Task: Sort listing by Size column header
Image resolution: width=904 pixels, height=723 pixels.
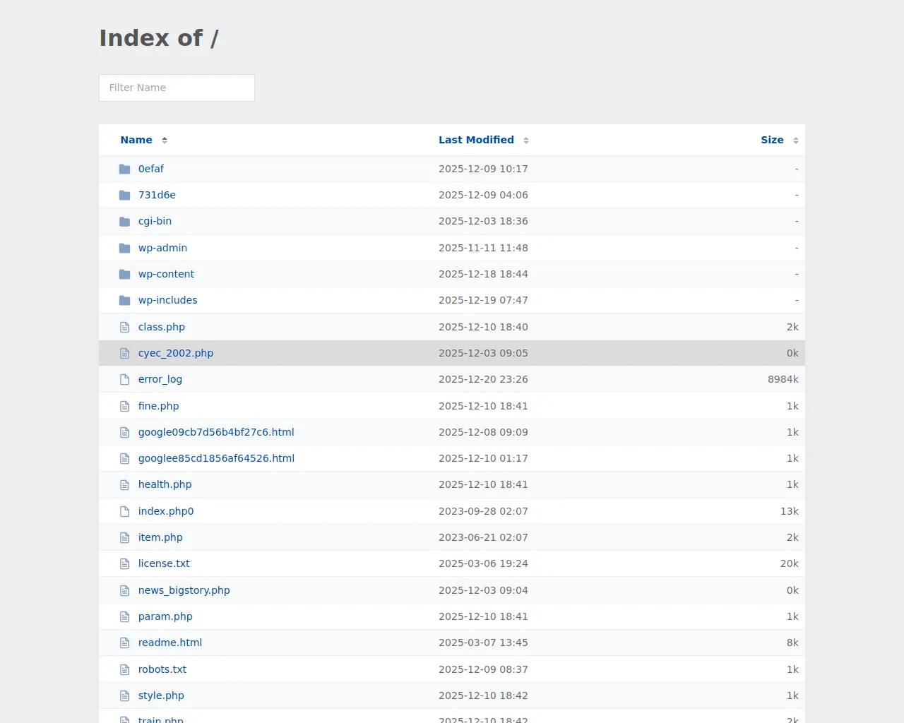Action: pyautogui.click(x=772, y=140)
